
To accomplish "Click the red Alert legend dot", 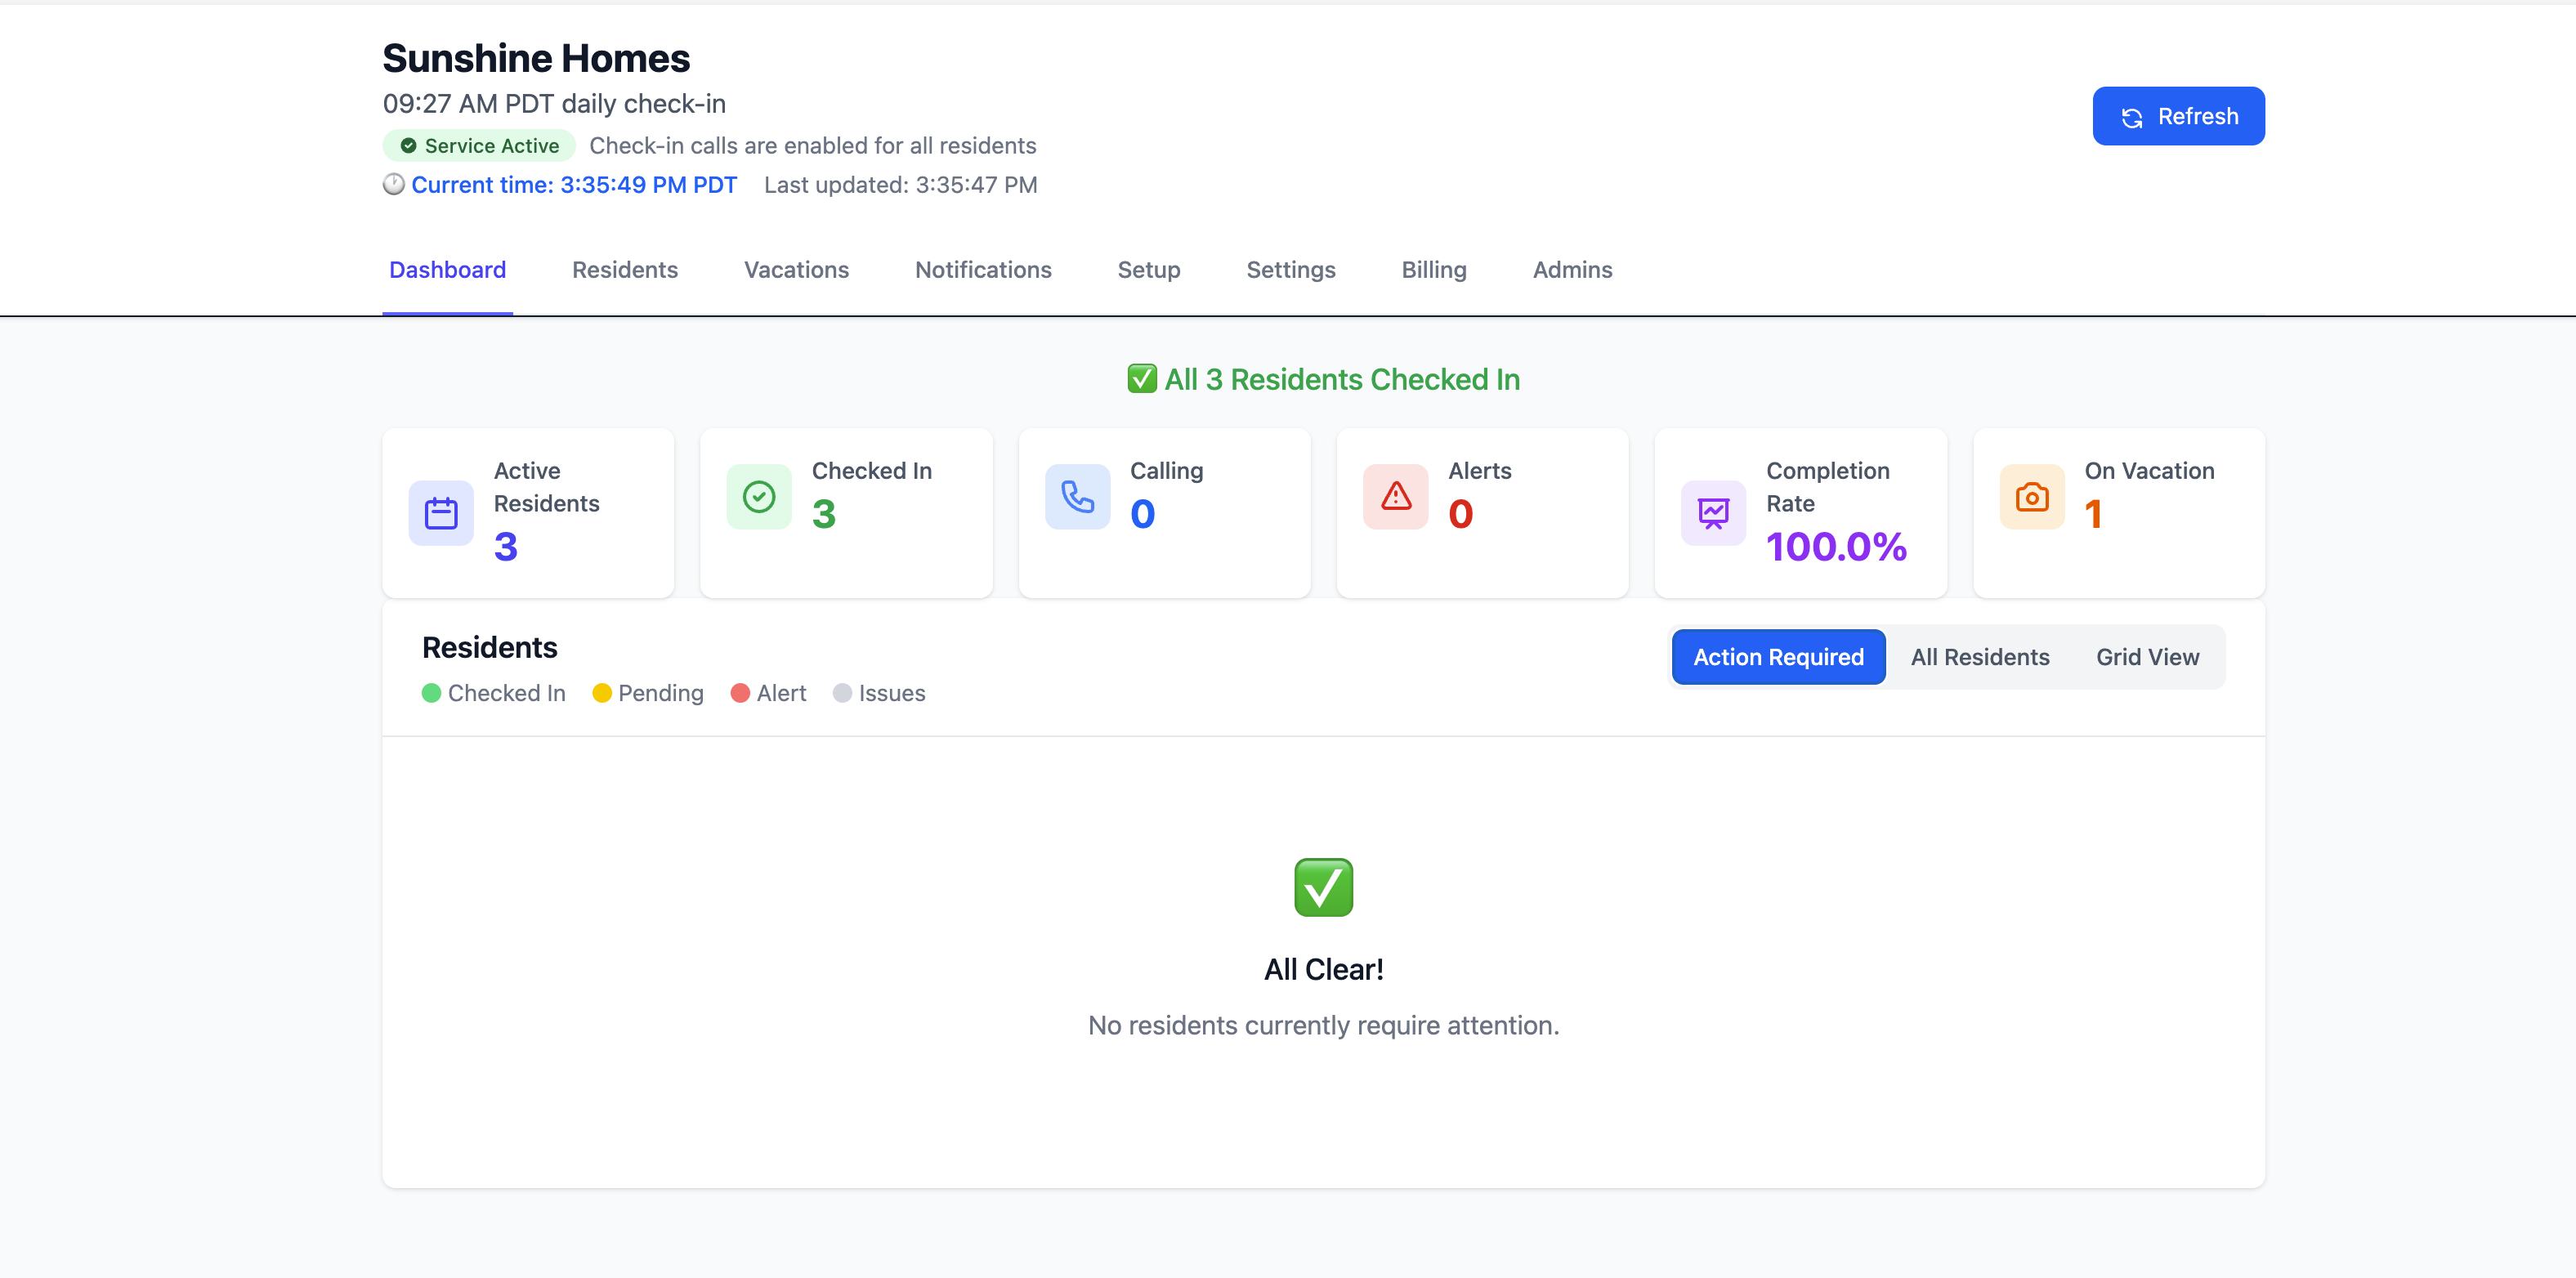I will click(x=740, y=693).
